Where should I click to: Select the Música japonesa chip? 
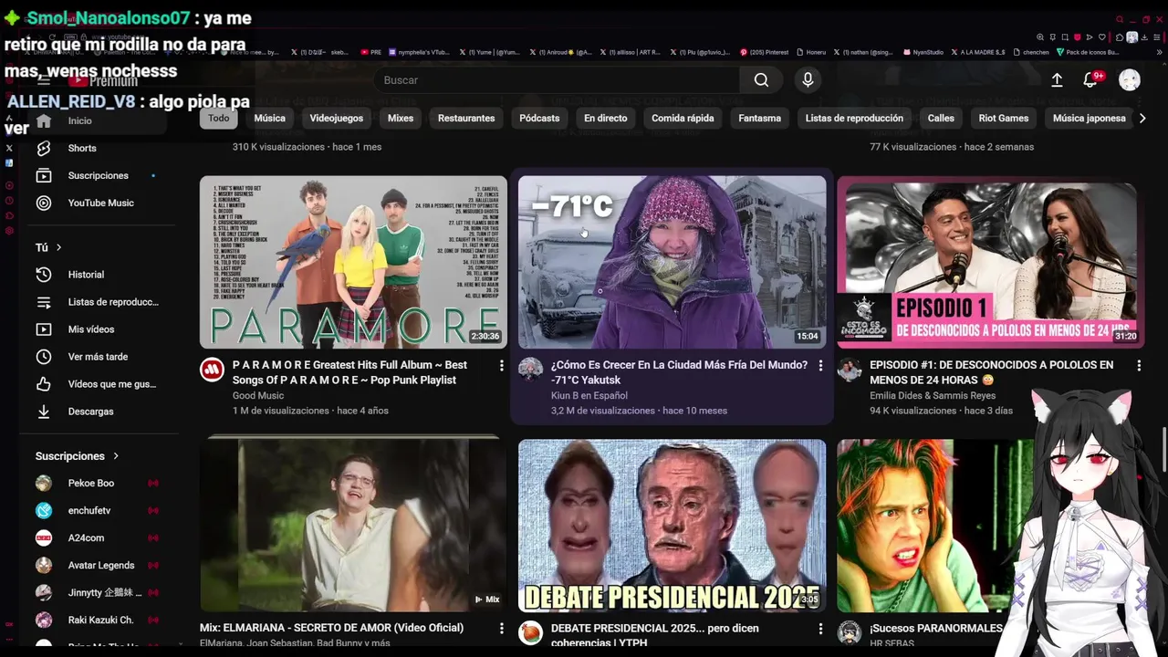[1090, 119]
